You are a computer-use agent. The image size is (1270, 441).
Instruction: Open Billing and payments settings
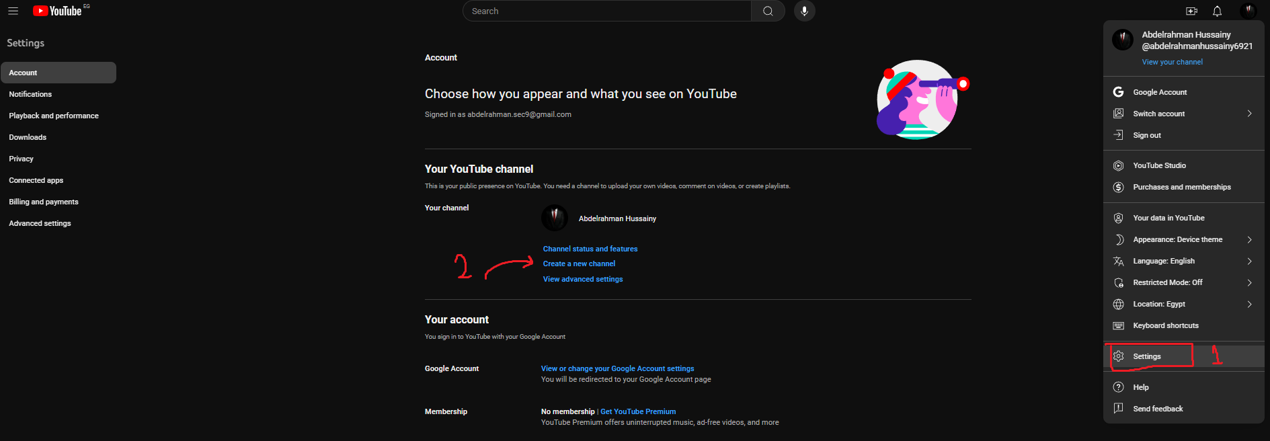click(x=58, y=202)
